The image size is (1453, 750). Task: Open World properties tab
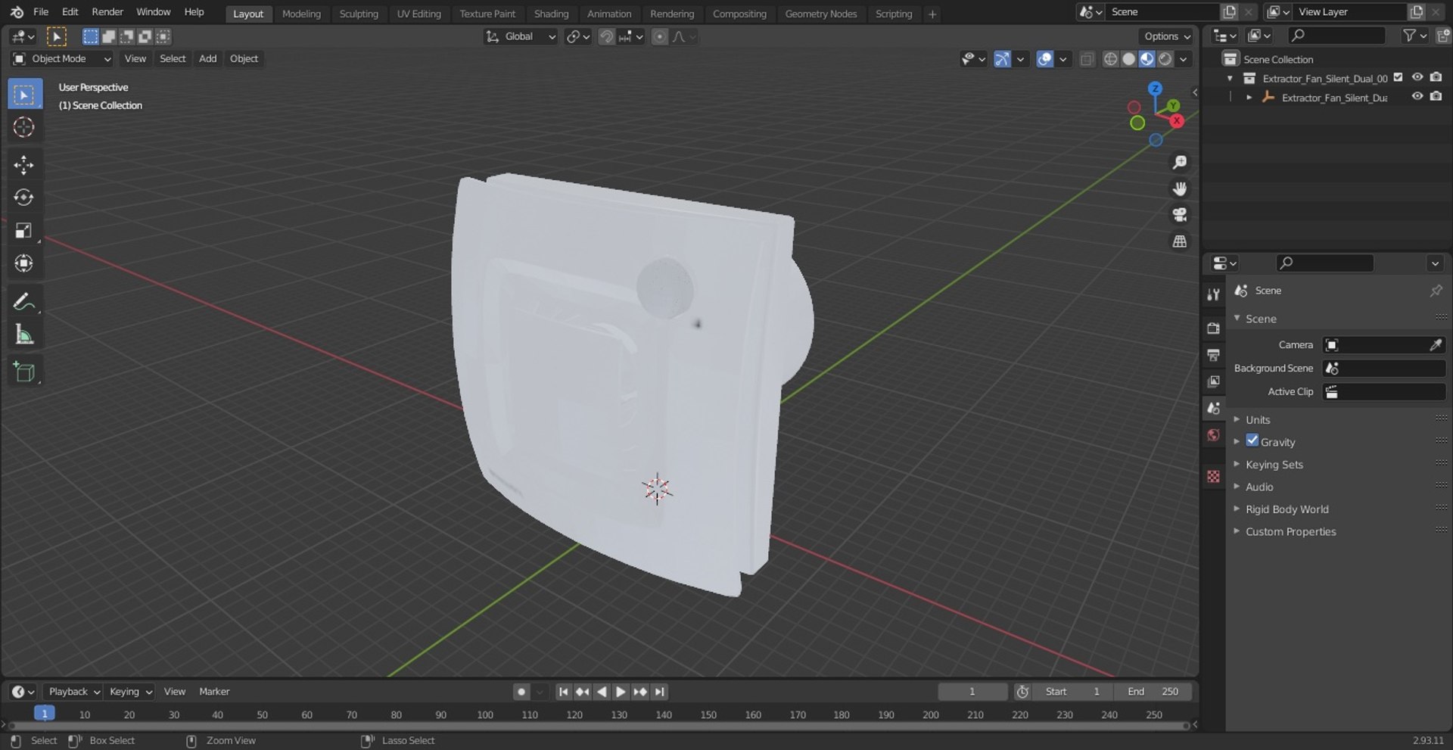click(1213, 435)
